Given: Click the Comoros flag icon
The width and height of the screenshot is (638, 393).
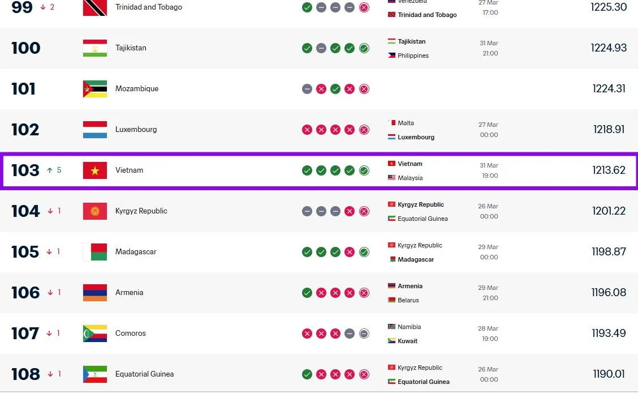Looking at the screenshot, I should click(x=94, y=334).
